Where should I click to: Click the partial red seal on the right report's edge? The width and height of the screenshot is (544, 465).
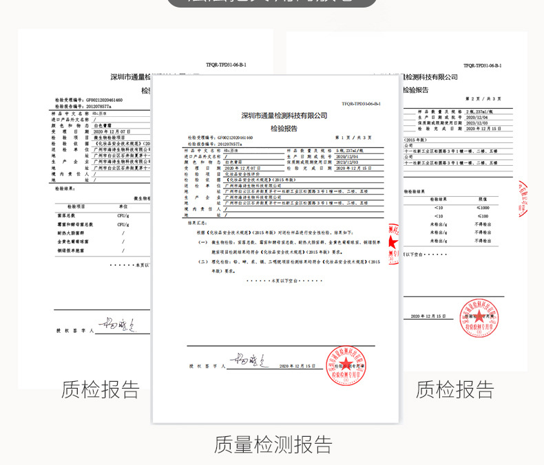pos(523,199)
